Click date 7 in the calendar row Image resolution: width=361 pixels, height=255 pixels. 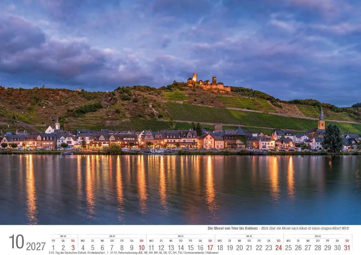112,247
